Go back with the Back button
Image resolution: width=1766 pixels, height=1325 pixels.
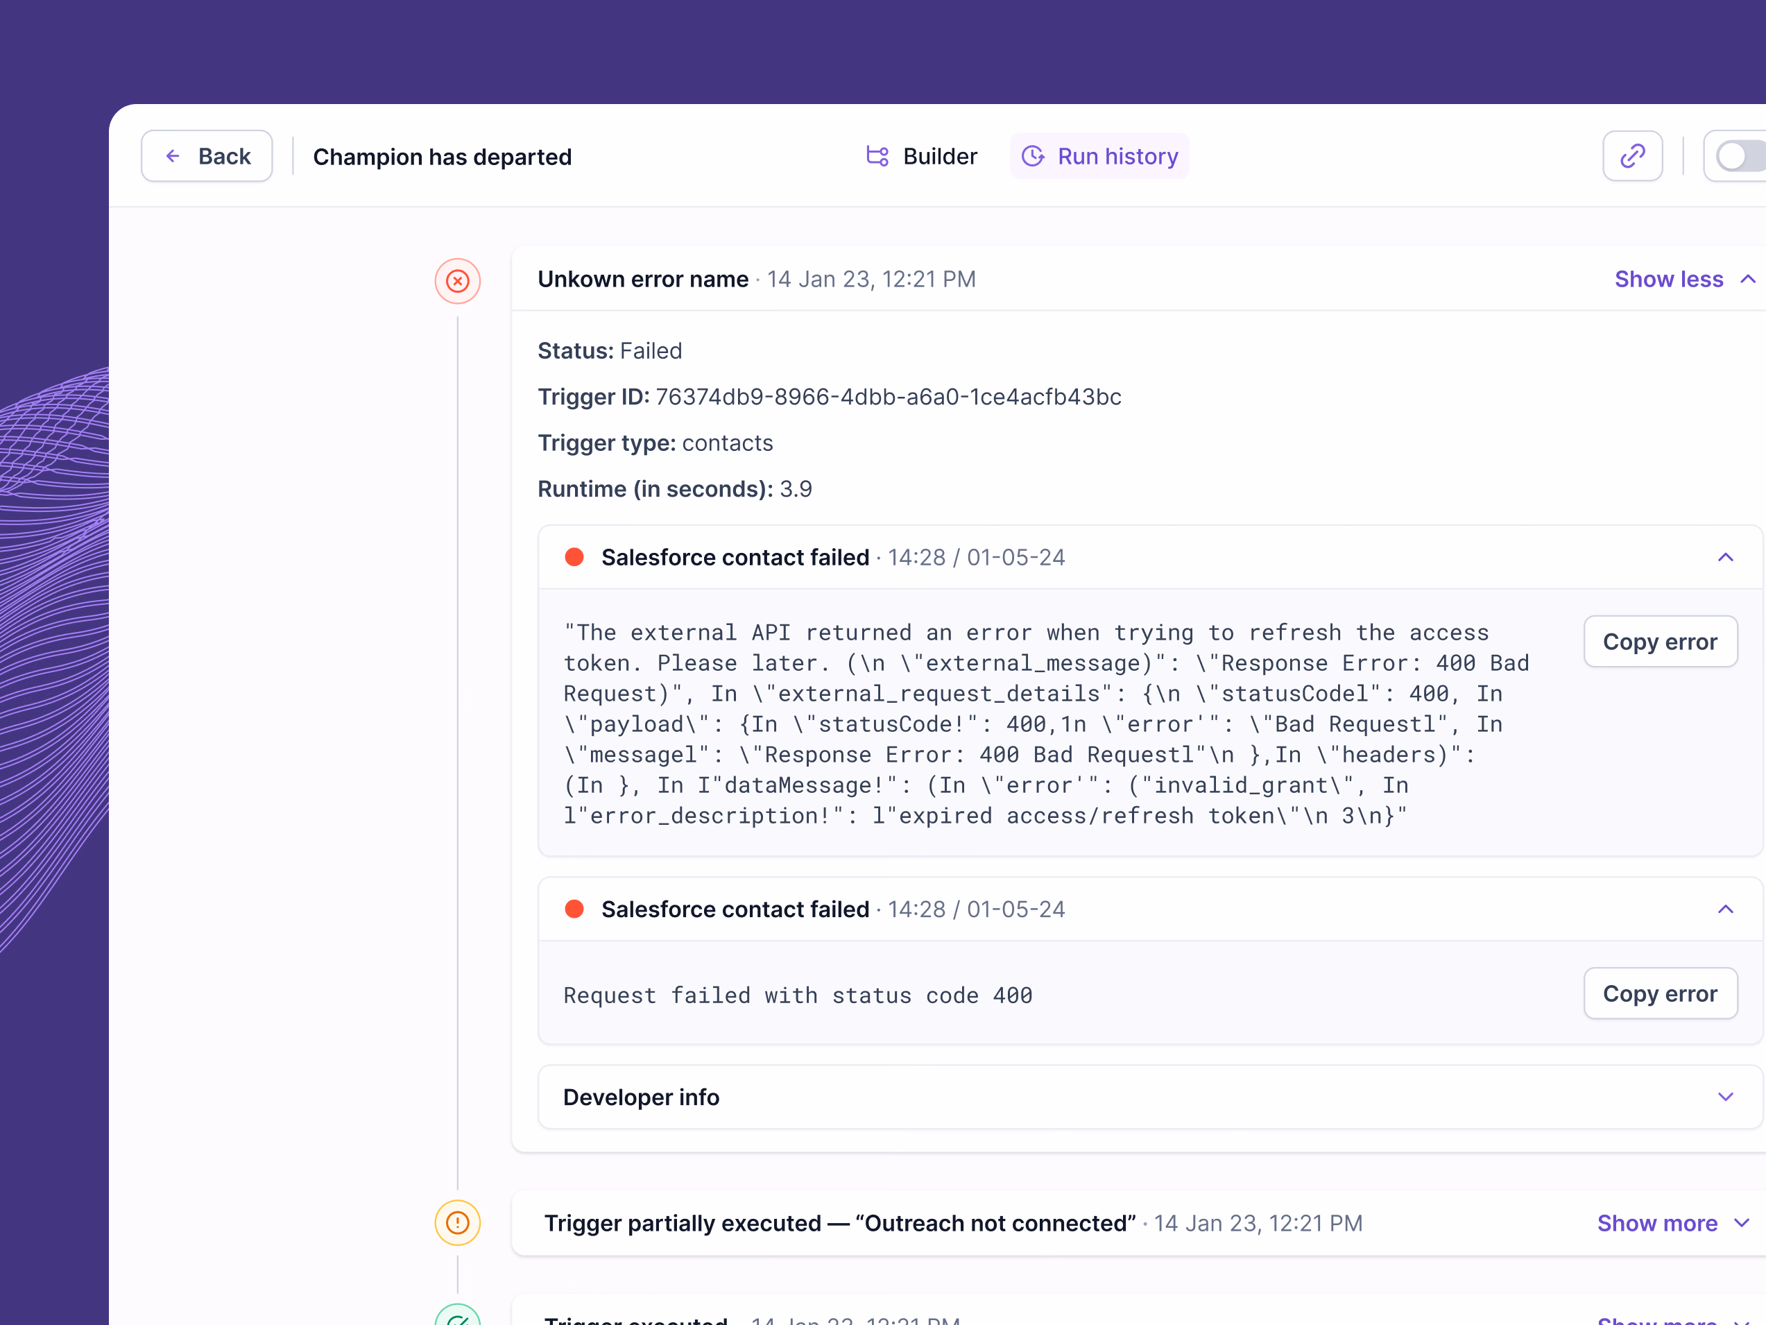point(207,157)
